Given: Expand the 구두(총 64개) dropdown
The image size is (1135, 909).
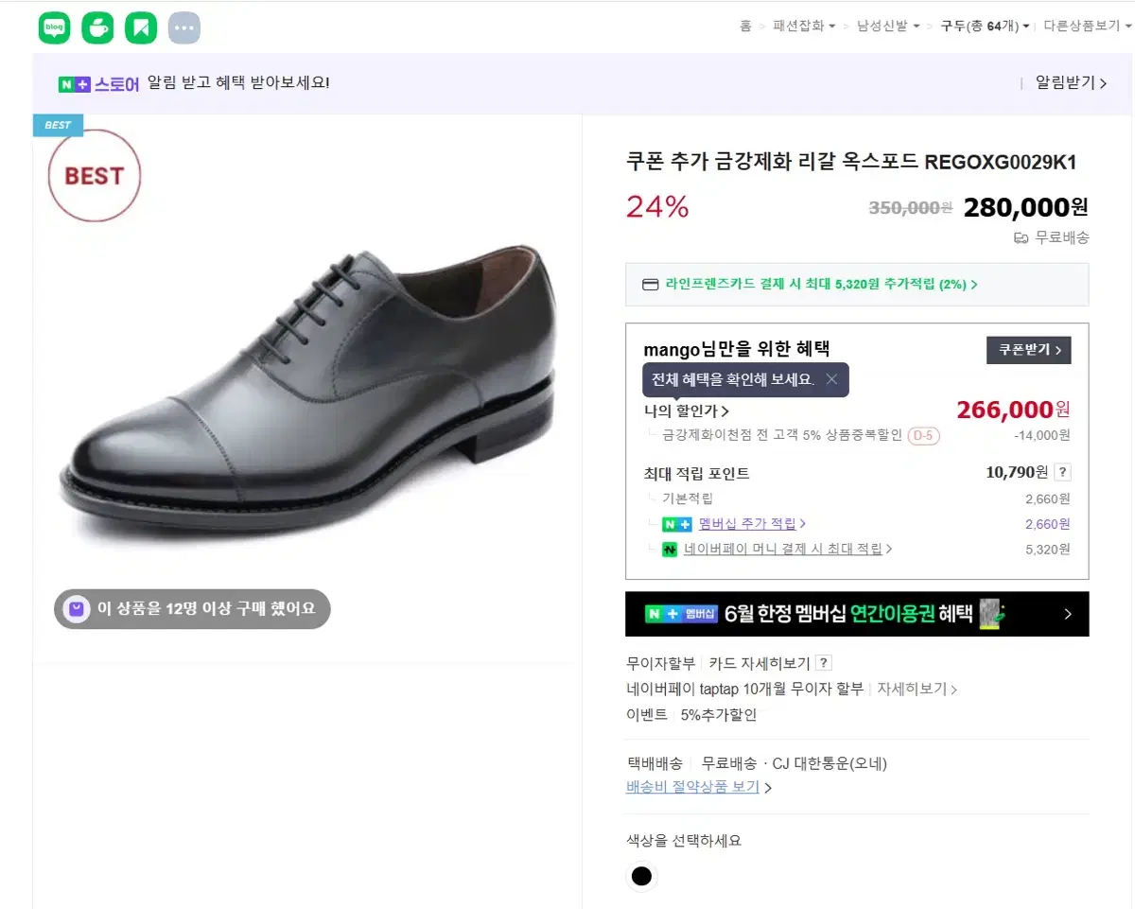Looking at the screenshot, I should coord(984,26).
